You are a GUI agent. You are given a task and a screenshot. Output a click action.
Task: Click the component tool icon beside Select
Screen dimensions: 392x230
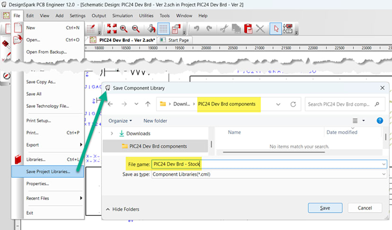287,29
